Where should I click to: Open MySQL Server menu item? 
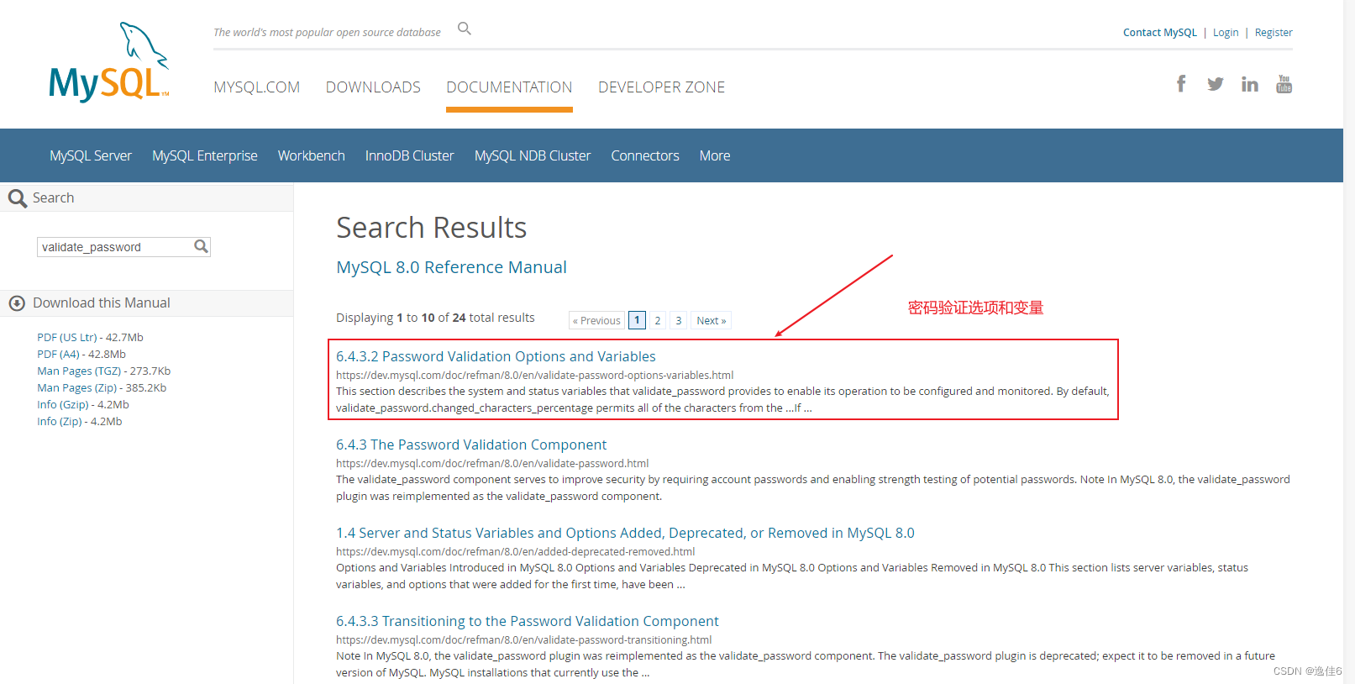[x=91, y=155]
